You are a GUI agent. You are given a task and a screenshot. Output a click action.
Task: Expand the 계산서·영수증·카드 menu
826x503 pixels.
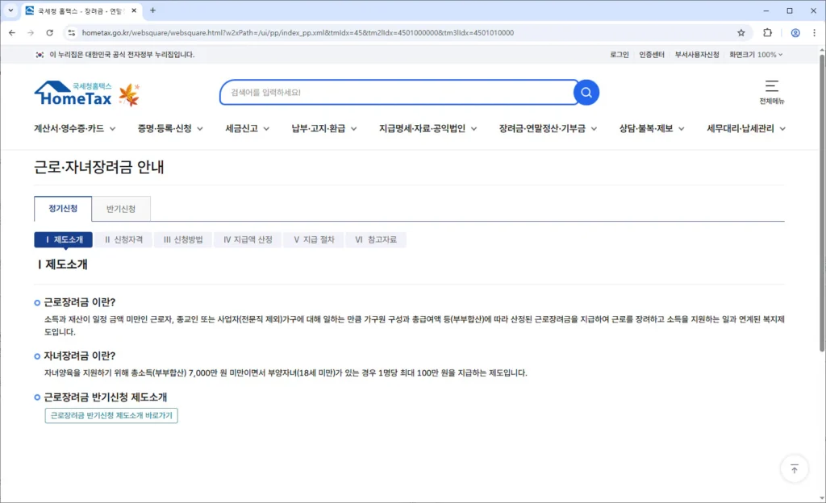coord(74,128)
